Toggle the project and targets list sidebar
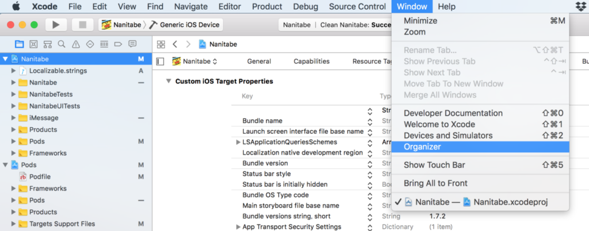The image size is (589, 231). click(160, 61)
